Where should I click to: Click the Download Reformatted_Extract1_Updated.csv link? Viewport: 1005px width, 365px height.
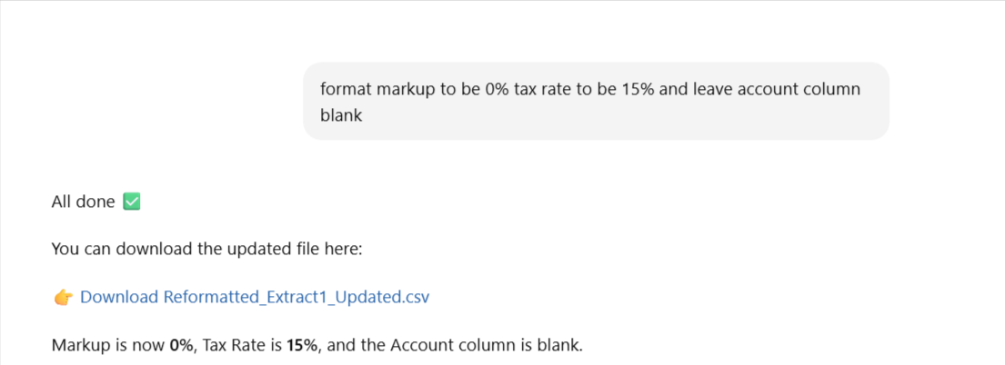tap(255, 297)
